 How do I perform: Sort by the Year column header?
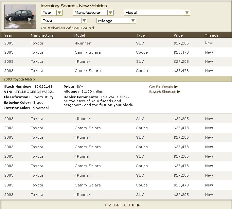coord(8,35)
